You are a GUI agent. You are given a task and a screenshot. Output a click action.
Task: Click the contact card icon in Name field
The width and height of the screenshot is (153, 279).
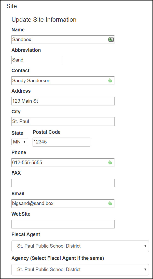[x=111, y=39]
